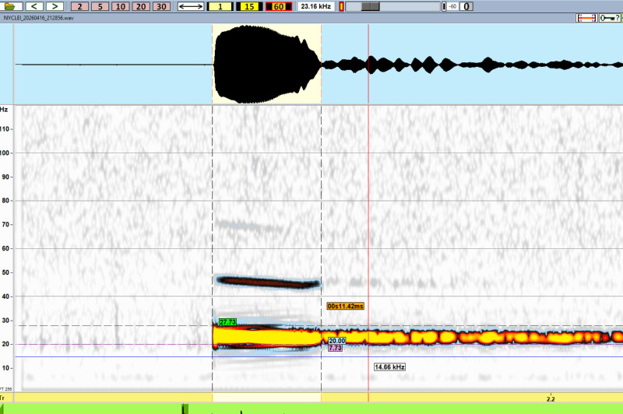Click the highlighted call in the waveform
This screenshot has height=414, width=623.
point(266,65)
